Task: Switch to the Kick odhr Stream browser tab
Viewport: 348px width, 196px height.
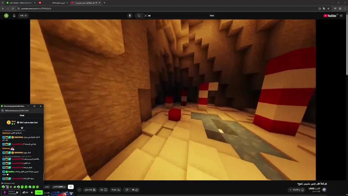Action: [20, 3]
